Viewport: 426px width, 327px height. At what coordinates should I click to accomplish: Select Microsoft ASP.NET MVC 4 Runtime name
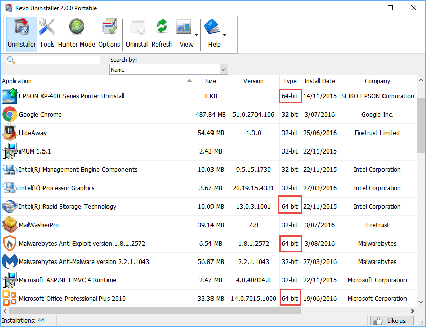click(x=68, y=280)
